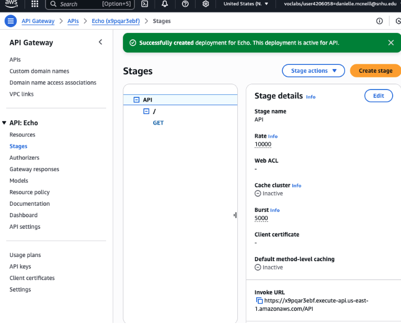Open Settings at sidebar bottom
The width and height of the screenshot is (401, 324).
20,289
